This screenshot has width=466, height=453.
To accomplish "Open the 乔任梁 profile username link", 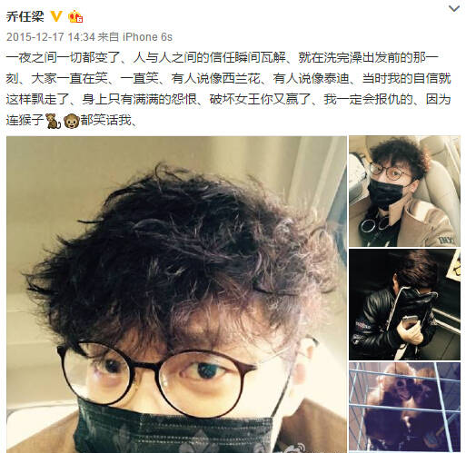I will tap(25, 16).
